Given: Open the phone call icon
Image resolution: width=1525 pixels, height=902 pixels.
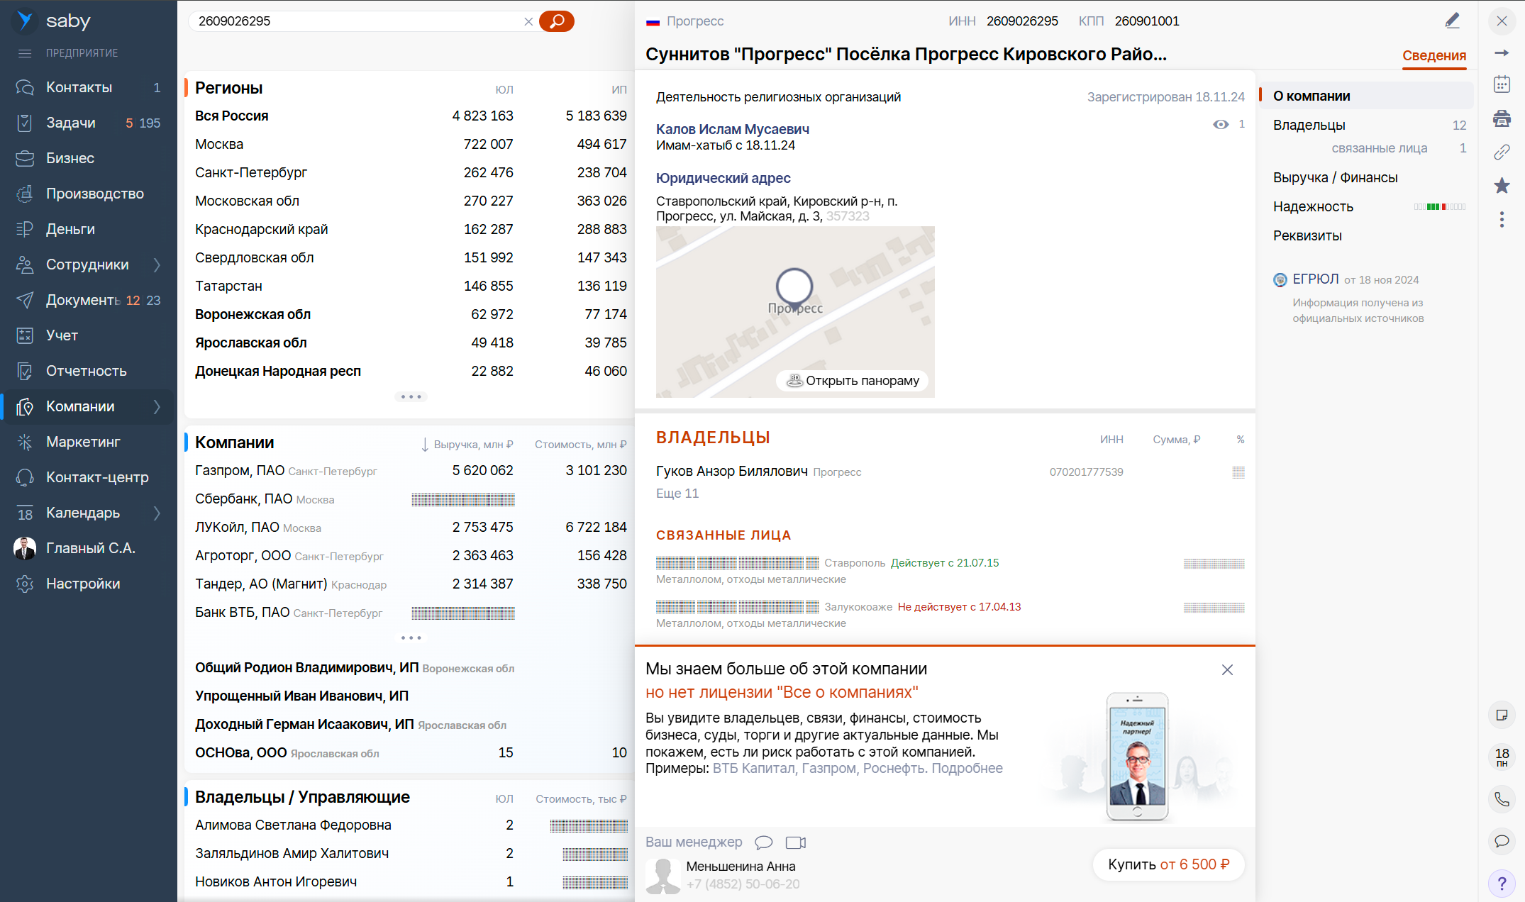Looking at the screenshot, I should [x=1502, y=799].
